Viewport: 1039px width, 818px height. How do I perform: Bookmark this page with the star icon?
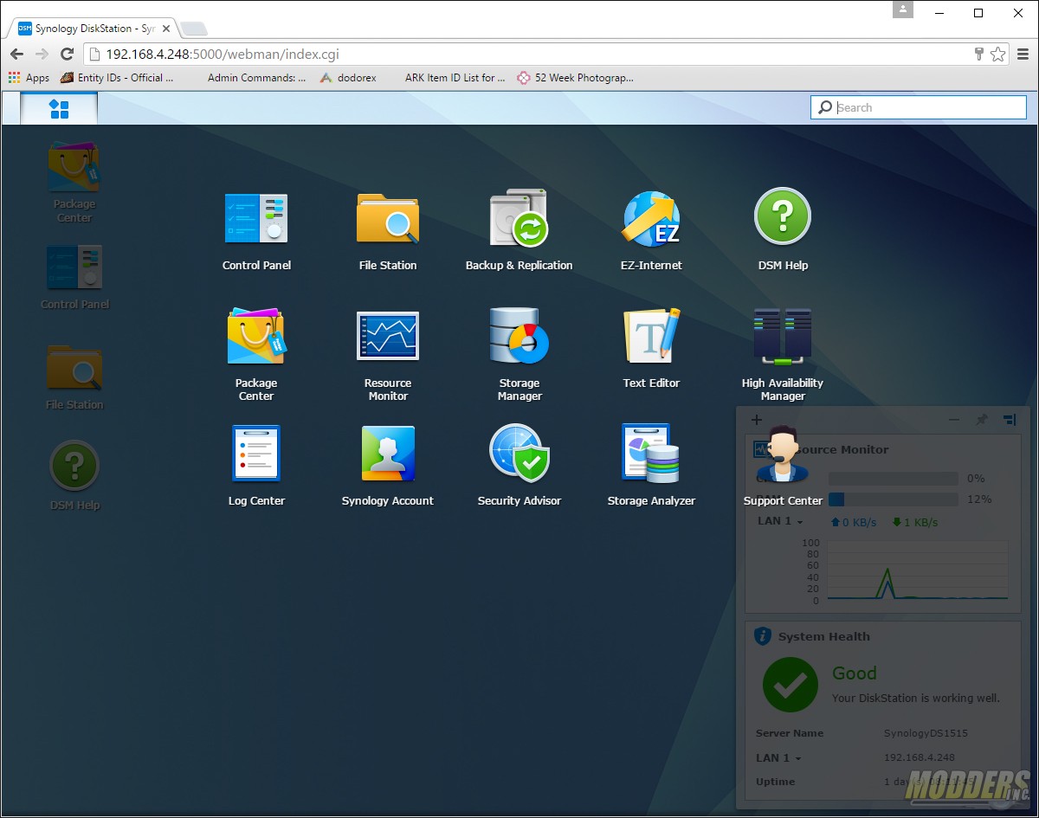click(x=998, y=54)
